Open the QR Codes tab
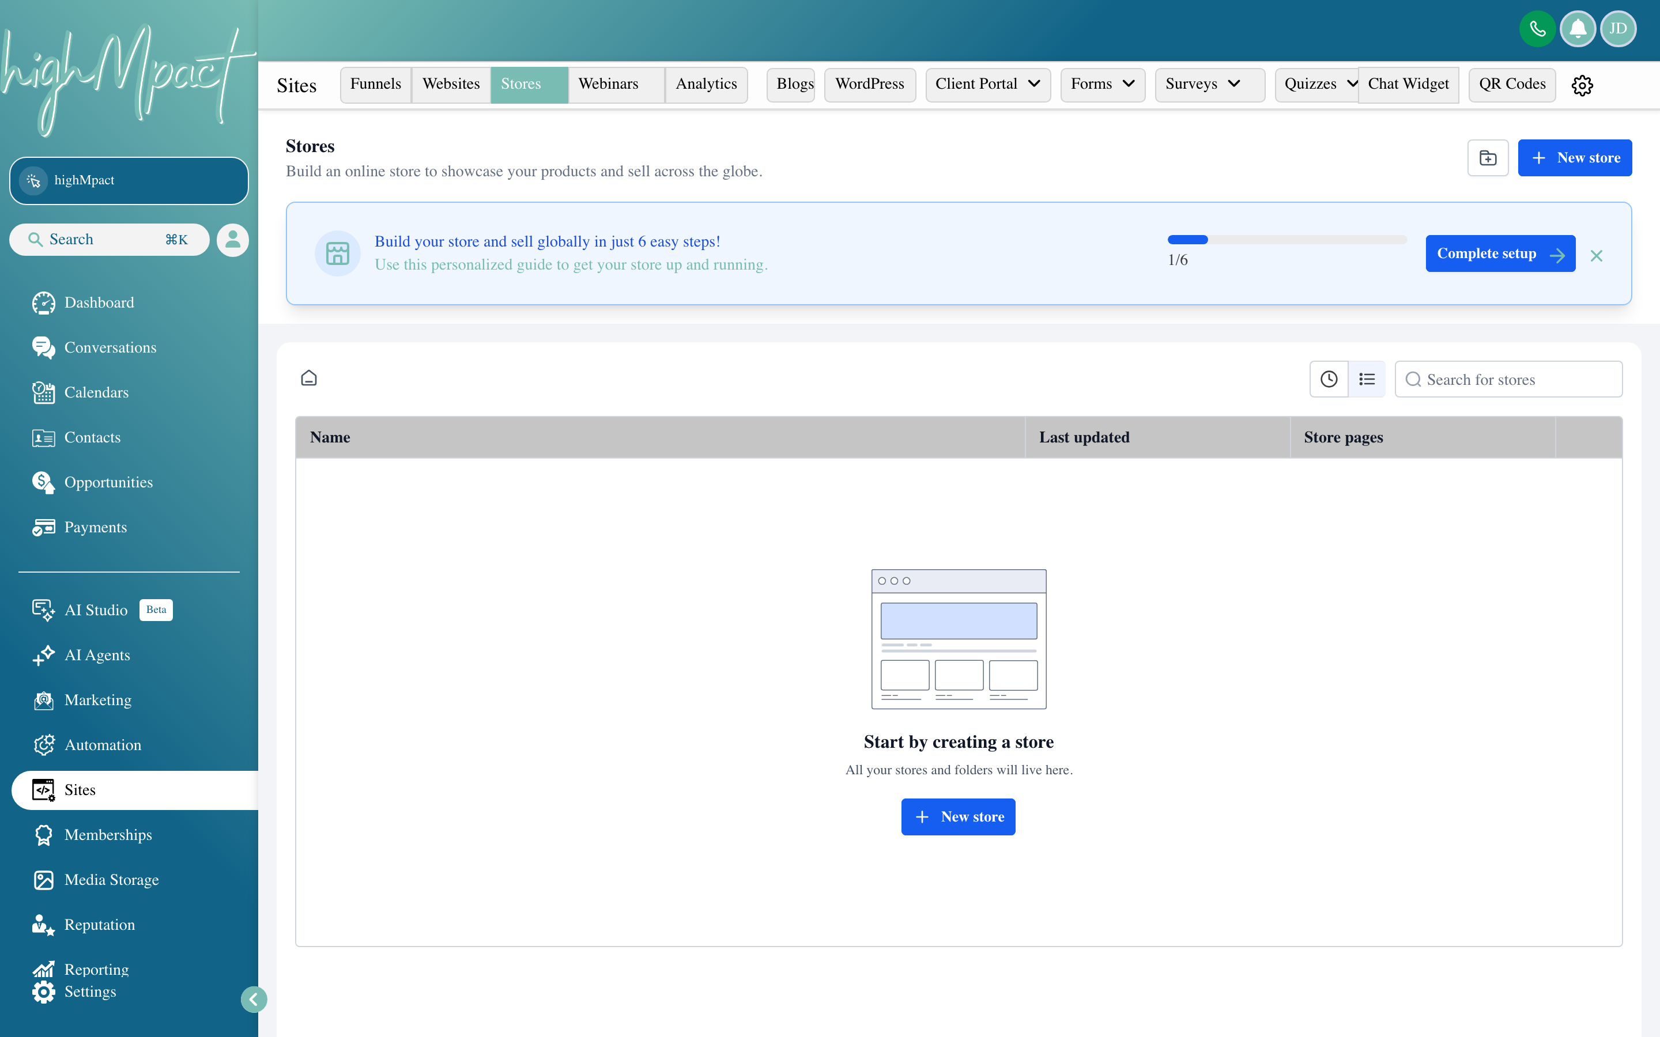The image size is (1660, 1037). coord(1512,84)
